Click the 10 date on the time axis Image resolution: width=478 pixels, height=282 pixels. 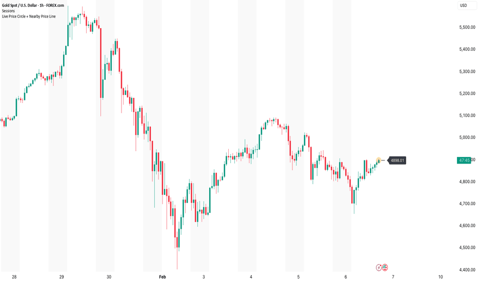(x=441, y=277)
